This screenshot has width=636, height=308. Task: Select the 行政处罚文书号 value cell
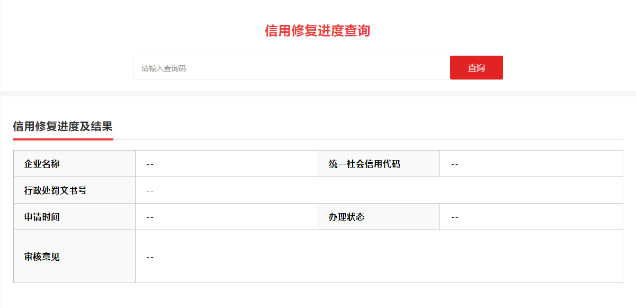coord(379,190)
